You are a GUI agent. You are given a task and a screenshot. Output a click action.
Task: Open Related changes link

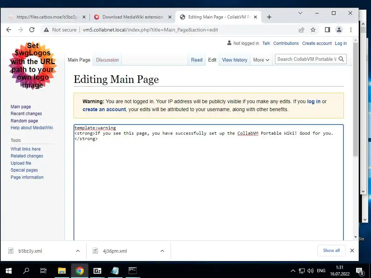click(x=27, y=156)
